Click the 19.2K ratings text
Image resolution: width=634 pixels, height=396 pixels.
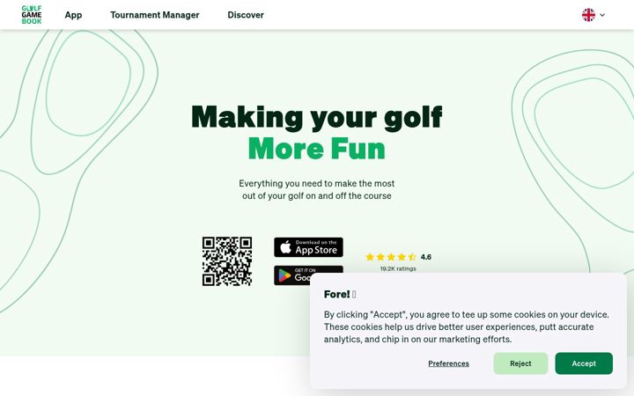(x=398, y=268)
